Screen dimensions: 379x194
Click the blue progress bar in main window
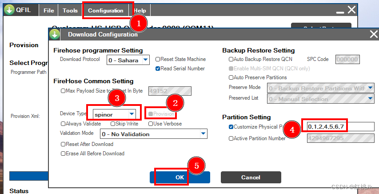click(x=29, y=176)
